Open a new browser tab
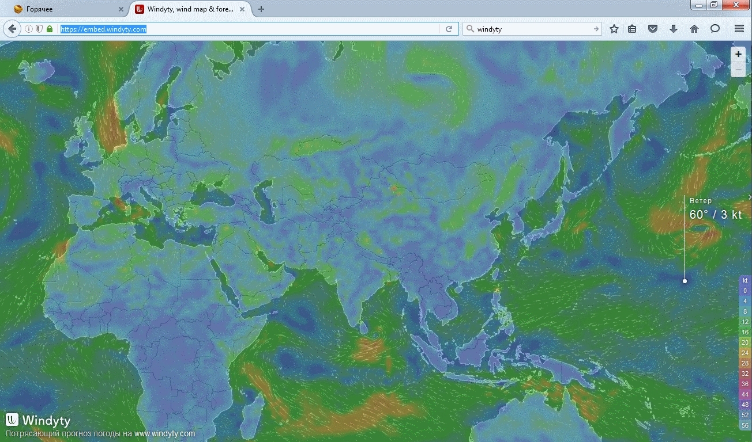The width and height of the screenshot is (752, 442). (261, 9)
